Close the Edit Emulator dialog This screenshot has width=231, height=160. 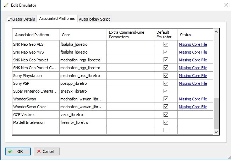[226, 5]
